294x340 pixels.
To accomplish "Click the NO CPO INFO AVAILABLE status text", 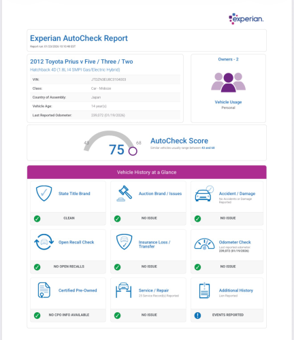I will coord(69,315).
